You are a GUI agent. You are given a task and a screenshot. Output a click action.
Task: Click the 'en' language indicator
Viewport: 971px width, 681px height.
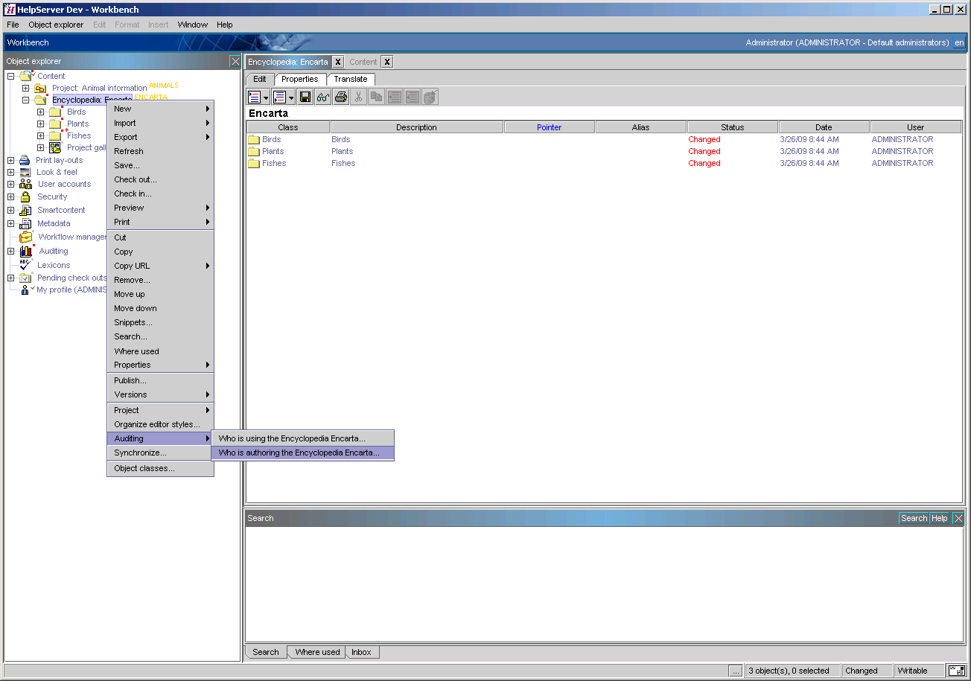(x=959, y=42)
